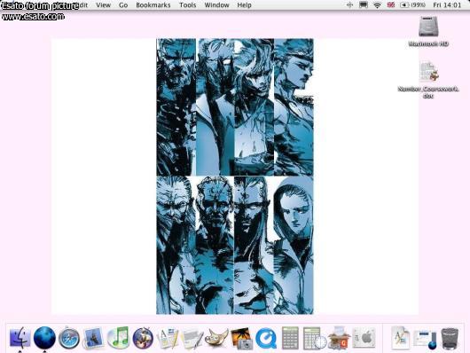Restore the minimized window with blue ball
Image resolution: width=470 pixels, height=353 pixels.
pos(426,339)
